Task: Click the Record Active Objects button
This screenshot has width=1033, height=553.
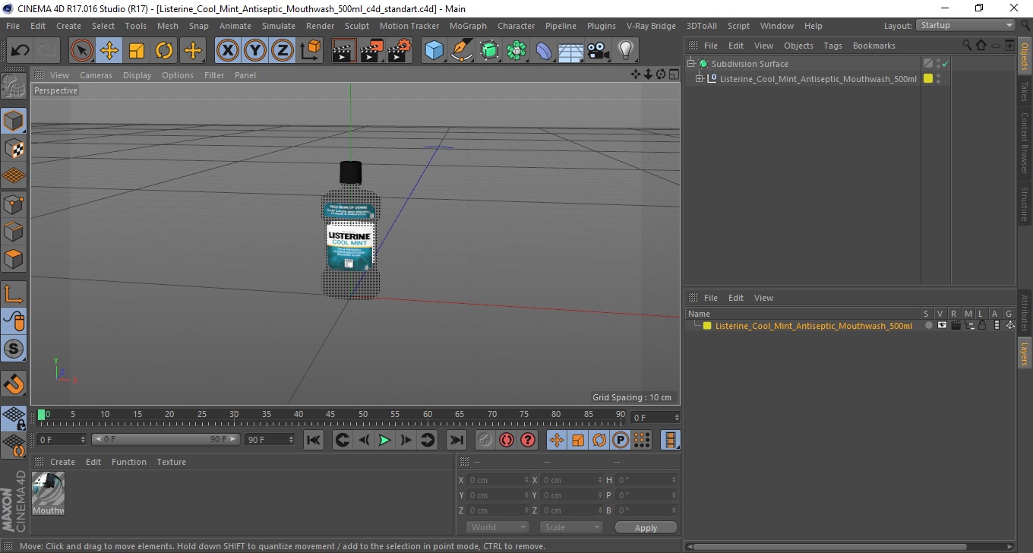Action: click(x=485, y=440)
